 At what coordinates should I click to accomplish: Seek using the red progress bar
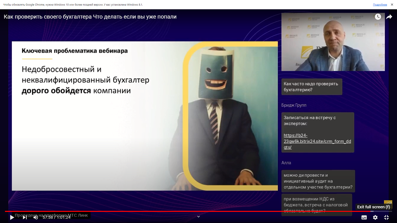[x=185, y=211]
